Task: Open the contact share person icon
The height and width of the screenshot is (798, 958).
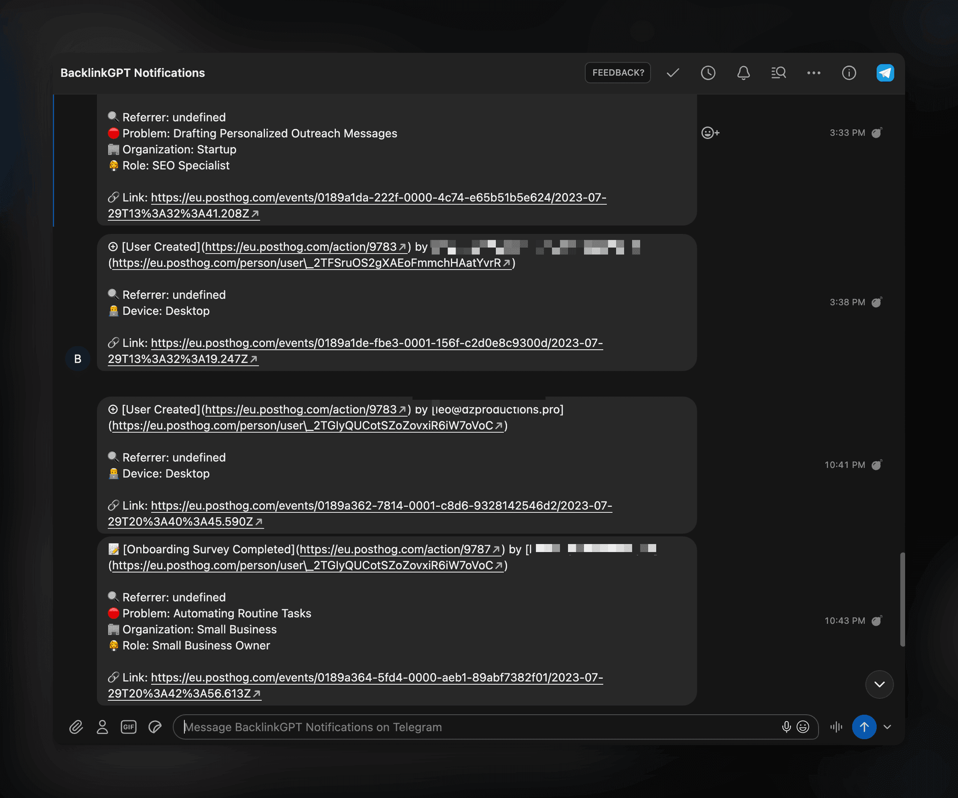Action: 102,727
